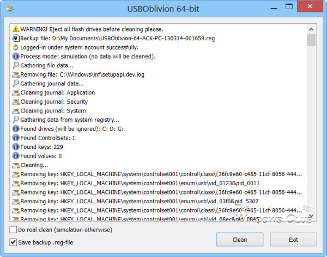Click the icon beside the "Cleaning..." log line

16,165
